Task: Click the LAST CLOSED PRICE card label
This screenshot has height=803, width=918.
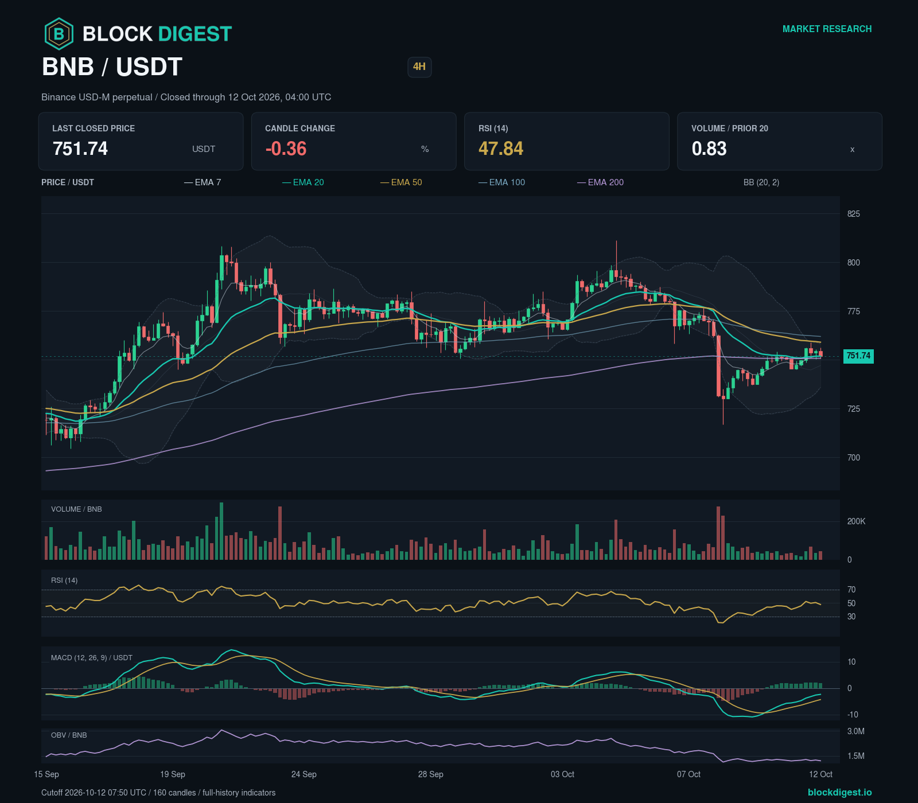Action: tap(94, 128)
